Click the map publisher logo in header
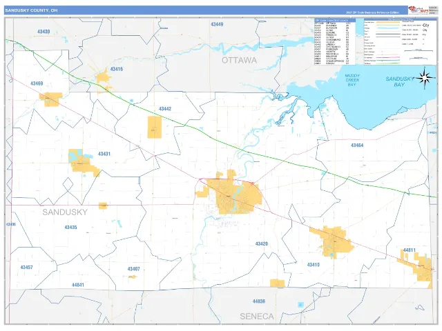This screenshot has height=331, width=442. (419, 10)
